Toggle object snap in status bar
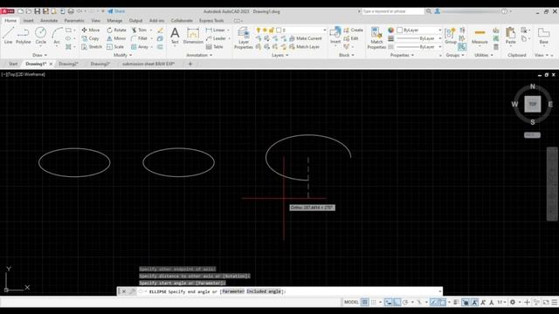This screenshot has height=314, width=559. (x=443, y=303)
